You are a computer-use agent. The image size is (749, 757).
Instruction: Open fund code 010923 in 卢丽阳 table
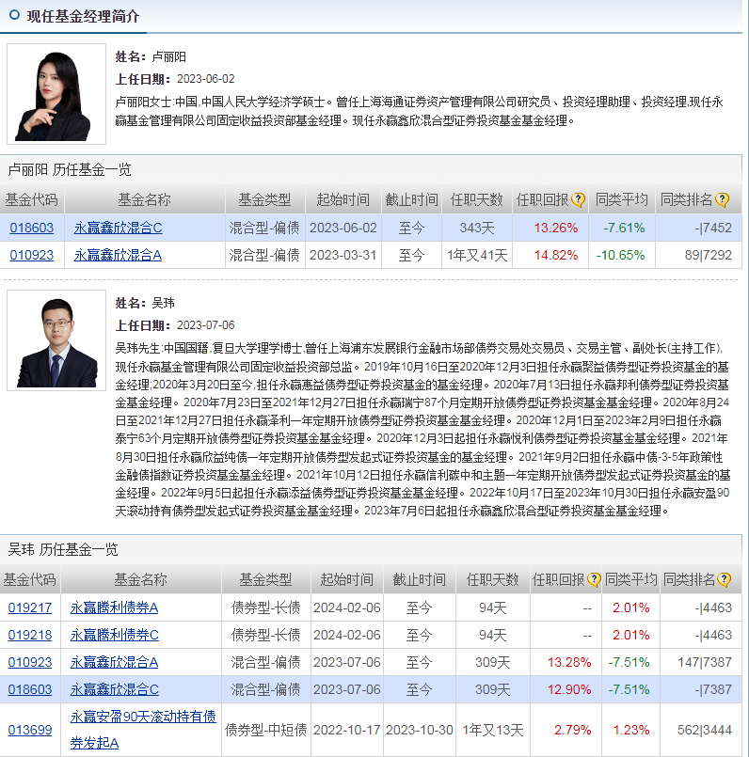point(31,255)
